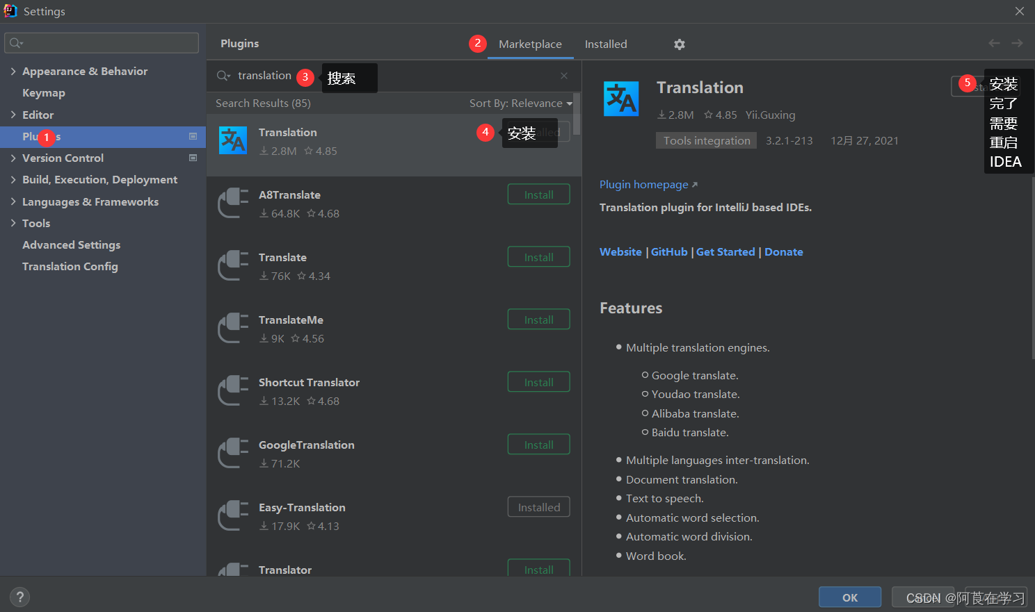
Task: Click the GoogleTranslation plugin plug icon
Action: click(233, 453)
